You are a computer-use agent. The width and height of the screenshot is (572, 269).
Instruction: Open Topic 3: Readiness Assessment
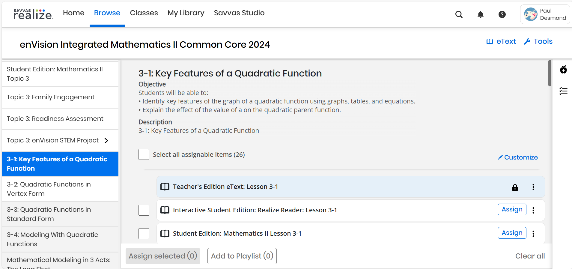60,119
